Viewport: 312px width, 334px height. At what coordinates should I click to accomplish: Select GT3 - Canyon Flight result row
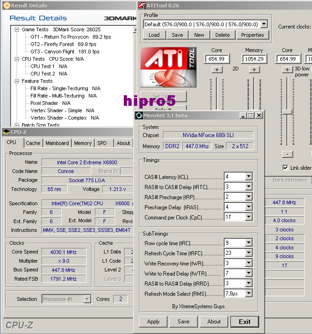(x=65, y=52)
